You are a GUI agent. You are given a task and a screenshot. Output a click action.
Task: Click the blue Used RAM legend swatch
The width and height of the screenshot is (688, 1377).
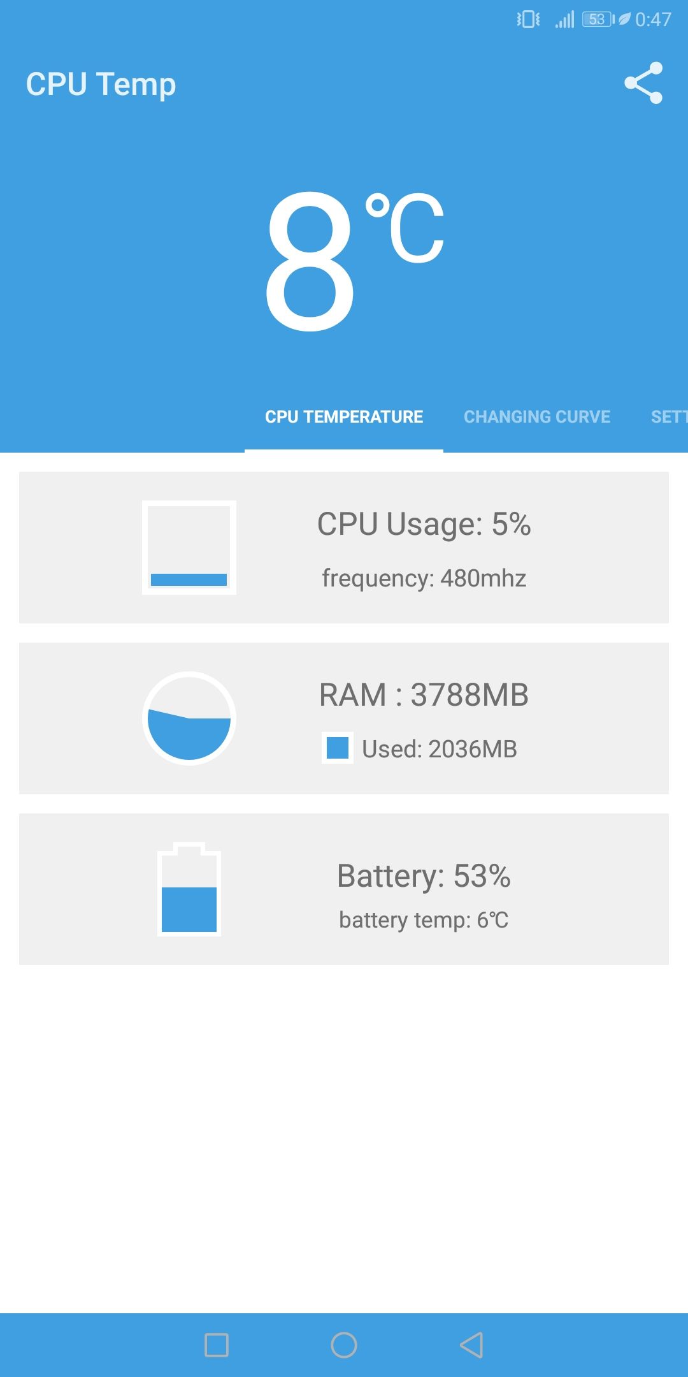(x=338, y=748)
